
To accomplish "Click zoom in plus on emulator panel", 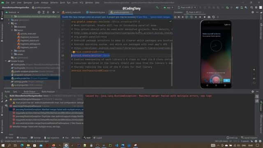I will tap(254, 69).
